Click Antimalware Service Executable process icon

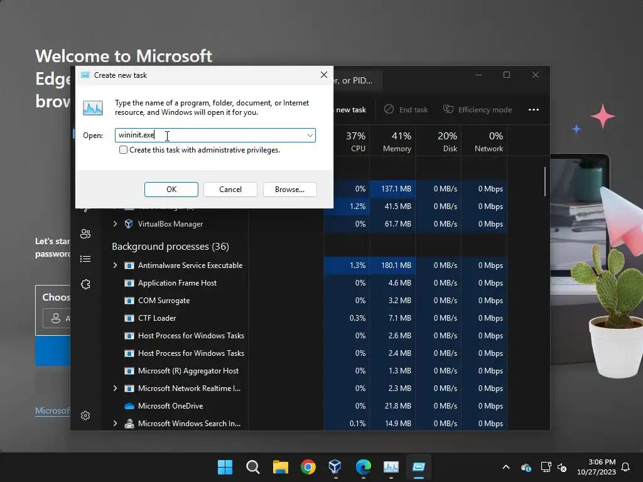pyautogui.click(x=129, y=265)
